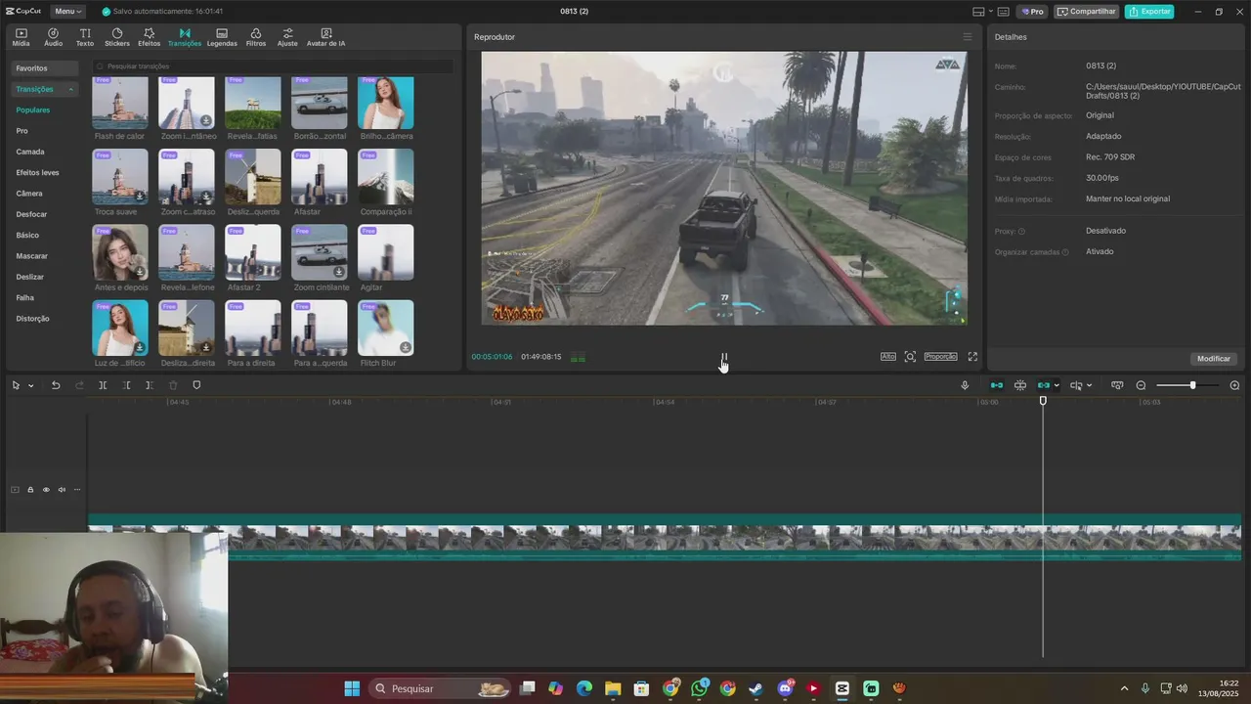Adjust the timeline zoom slider
1251x704 pixels.
click(x=1192, y=385)
